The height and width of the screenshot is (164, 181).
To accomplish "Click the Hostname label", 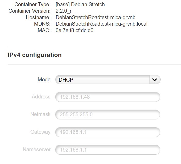I will click(x=38, y=18).
